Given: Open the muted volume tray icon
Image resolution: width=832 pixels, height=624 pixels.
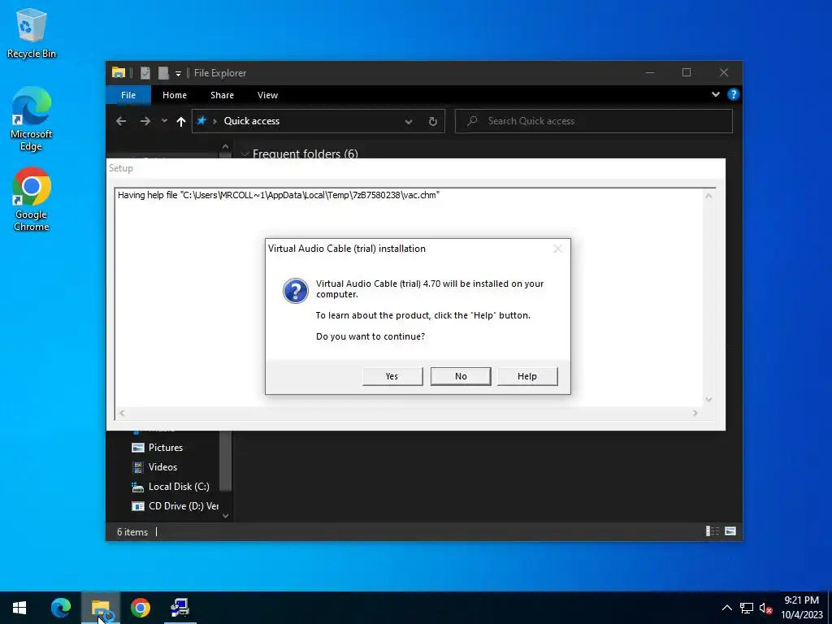Looking at the screenshot, I should [x=765, y=608].
